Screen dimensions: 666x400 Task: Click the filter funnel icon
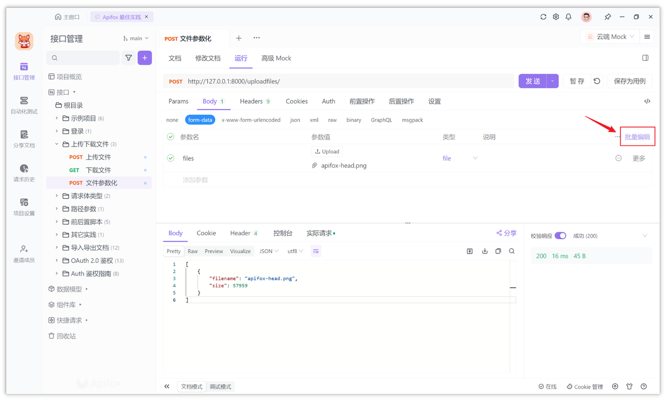(129, 58)
